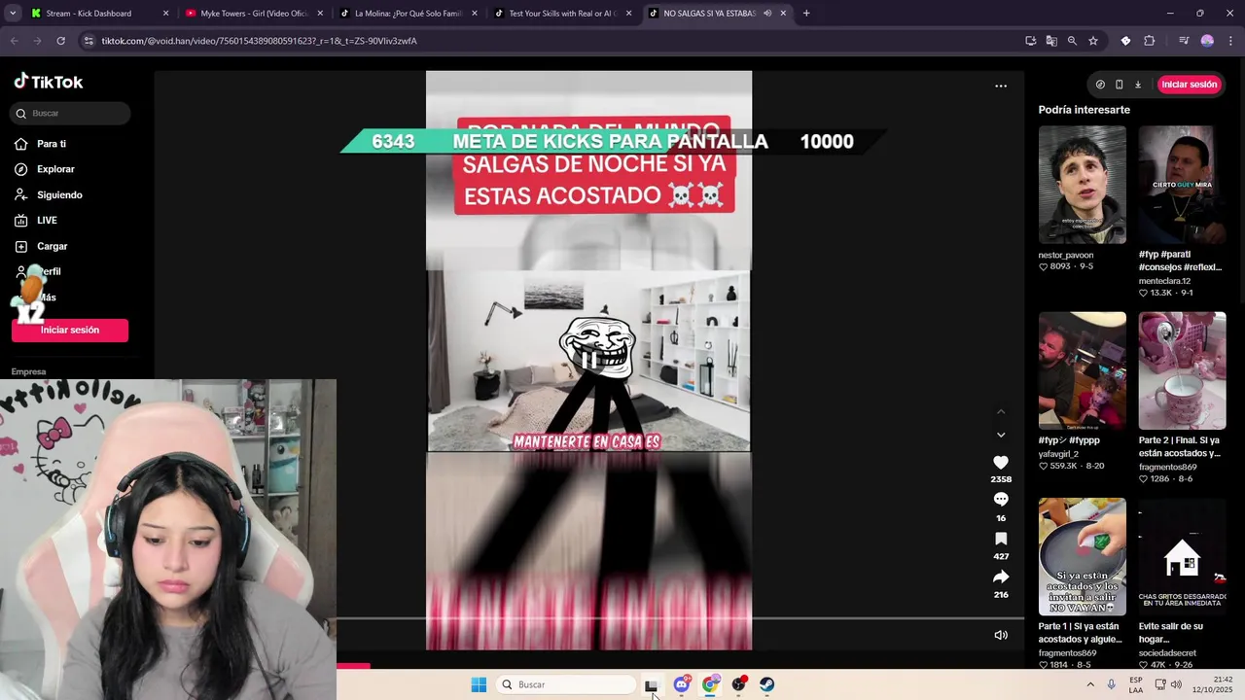The image size is (1245, 700).
Task: Click username sociedadsecret
Action: tap(1167, 653)
